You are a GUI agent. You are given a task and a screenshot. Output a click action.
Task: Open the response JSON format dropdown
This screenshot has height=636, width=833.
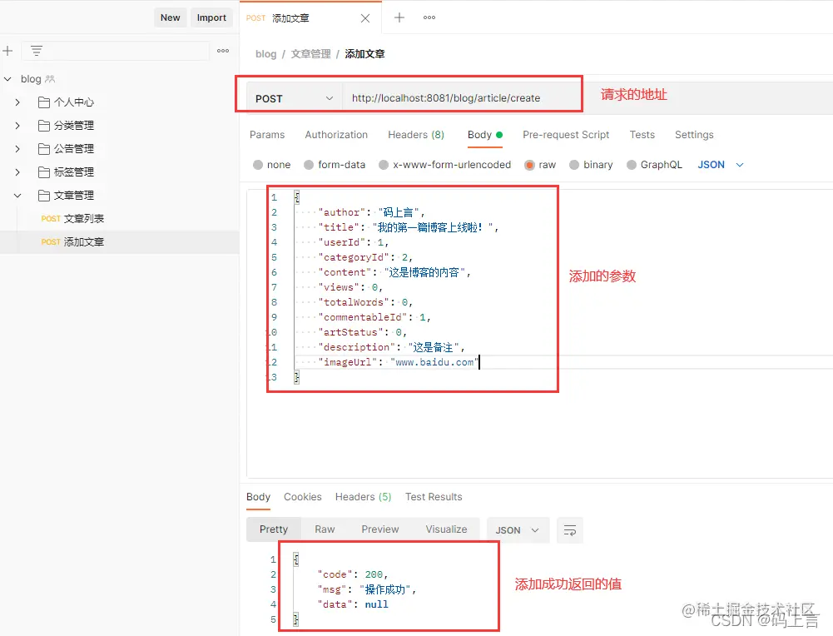(x=518, y=530)
